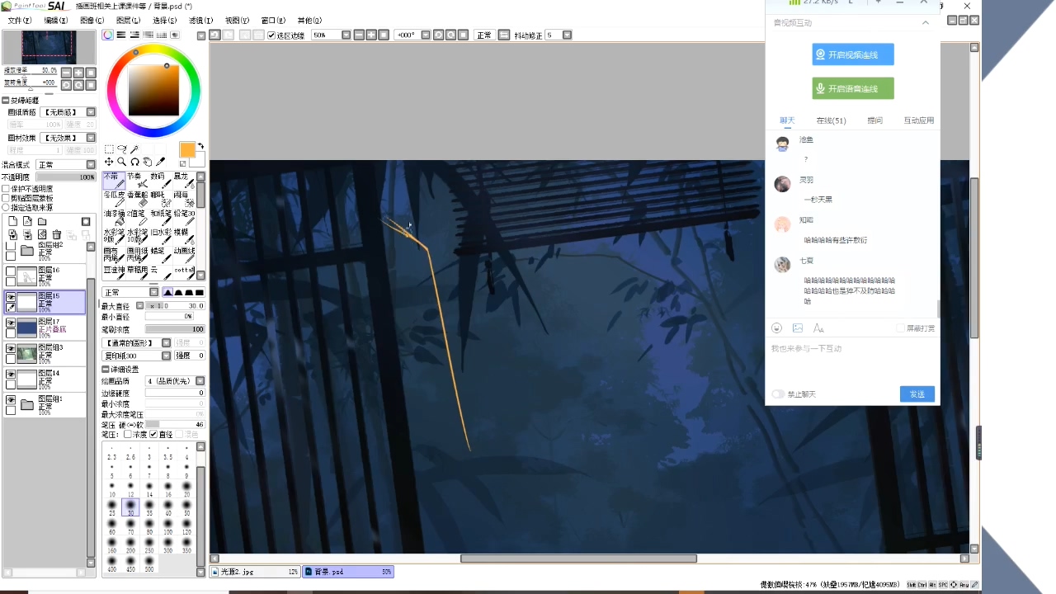This screenshot has width=1056, height=594.
Task: Open brush shape 通常的圆形 dropdown
Action: tap(166, 342)
